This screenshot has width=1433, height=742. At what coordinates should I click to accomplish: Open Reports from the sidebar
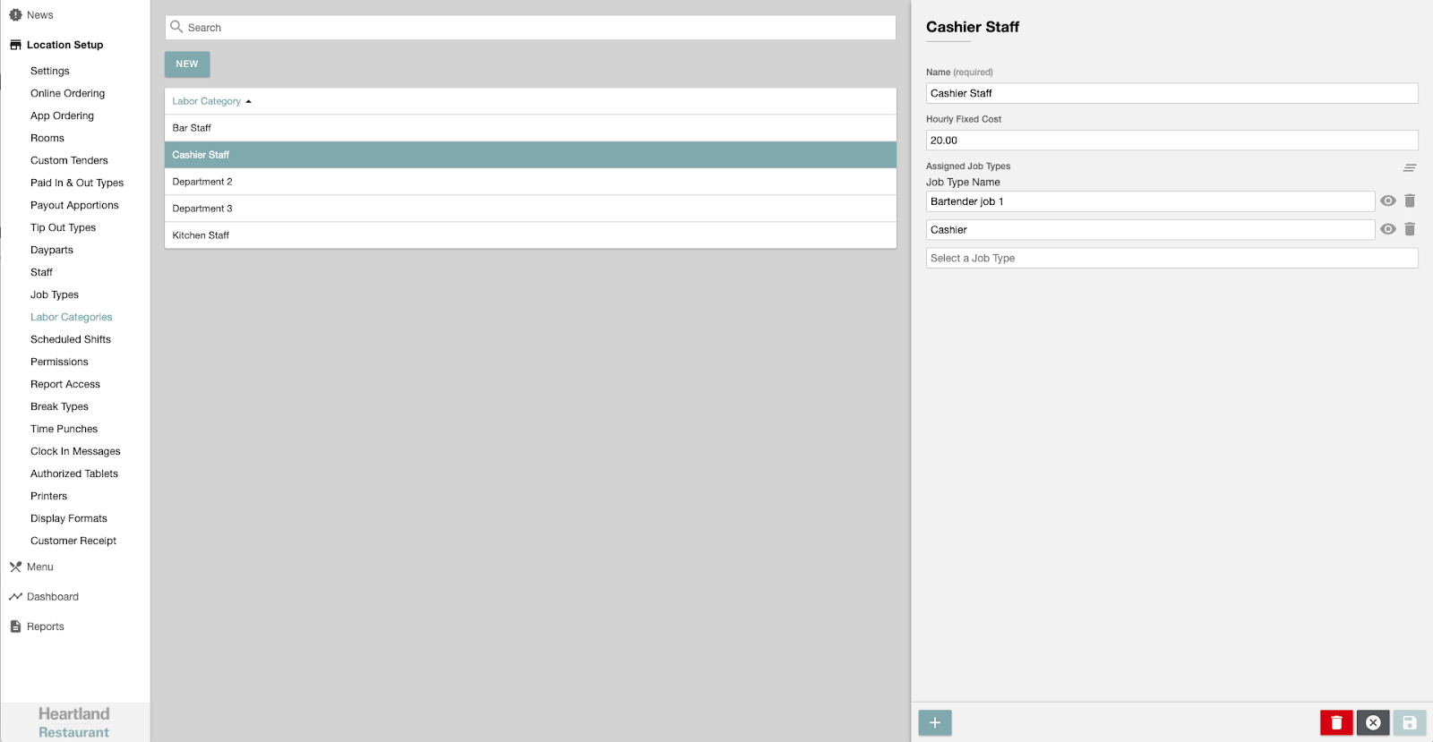tap(45, 627)
